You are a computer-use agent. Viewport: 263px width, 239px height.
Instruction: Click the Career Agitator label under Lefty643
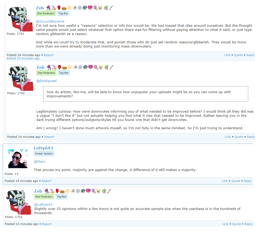44,154
